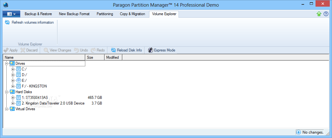Image resolution: width=332 pixels, height=138 pixels.
Task: Click the F:/ KINGSTON drive icon
Action: click(x=19, y=86)
